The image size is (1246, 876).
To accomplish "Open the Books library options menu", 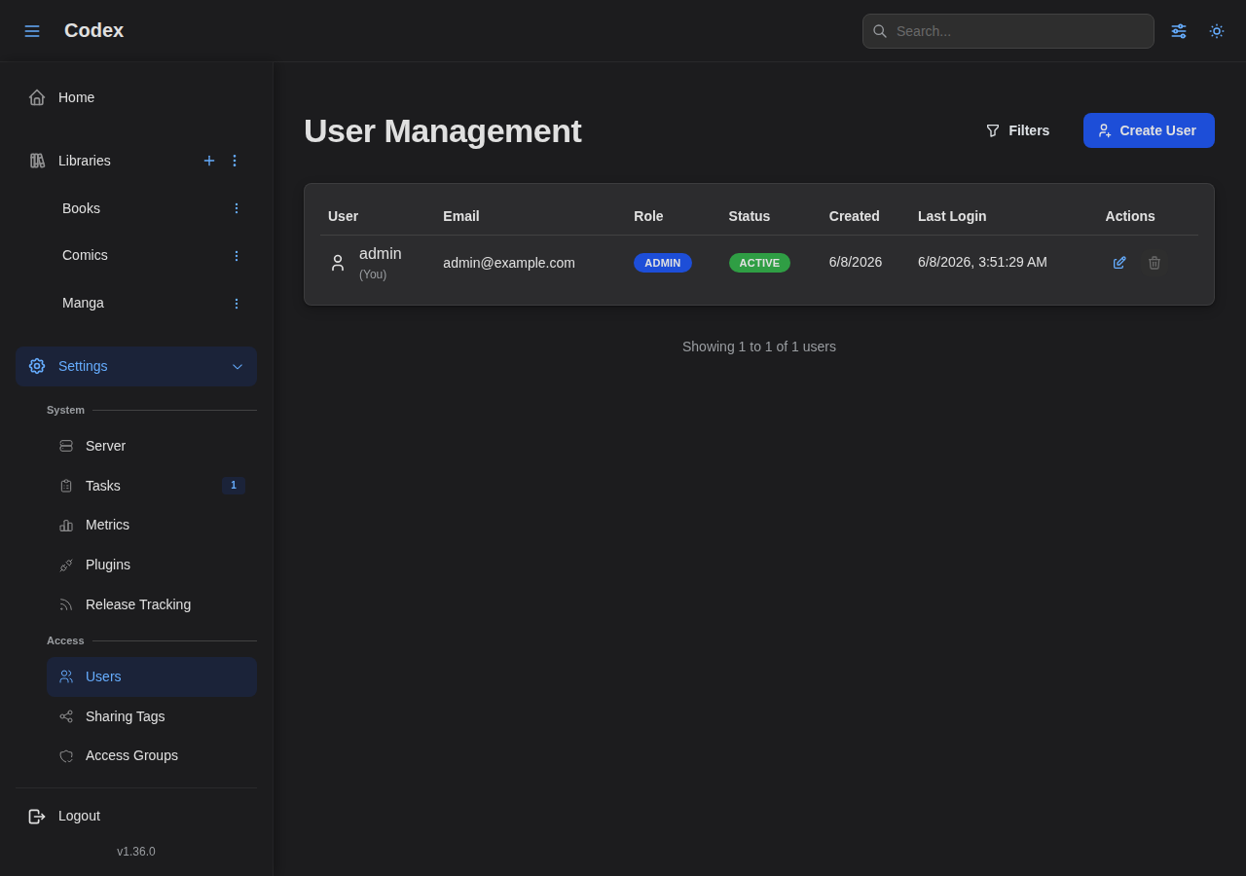I will (236, 208).
